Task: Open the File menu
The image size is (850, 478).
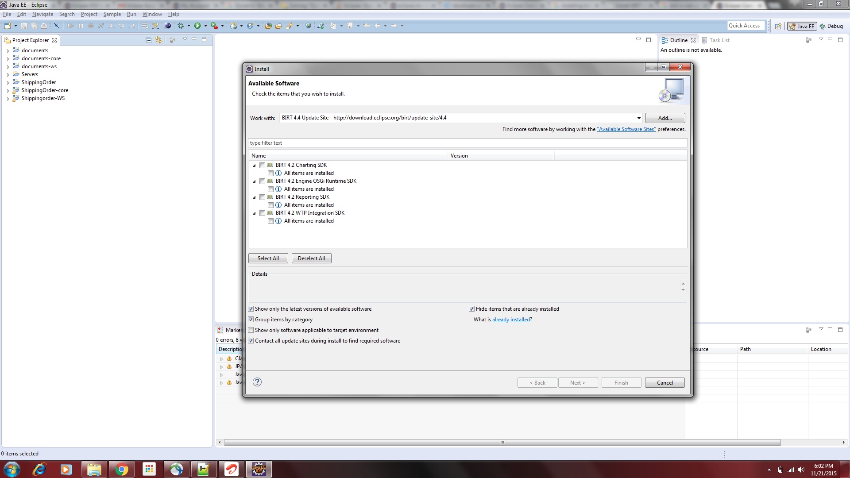Action: coord(7,14)
